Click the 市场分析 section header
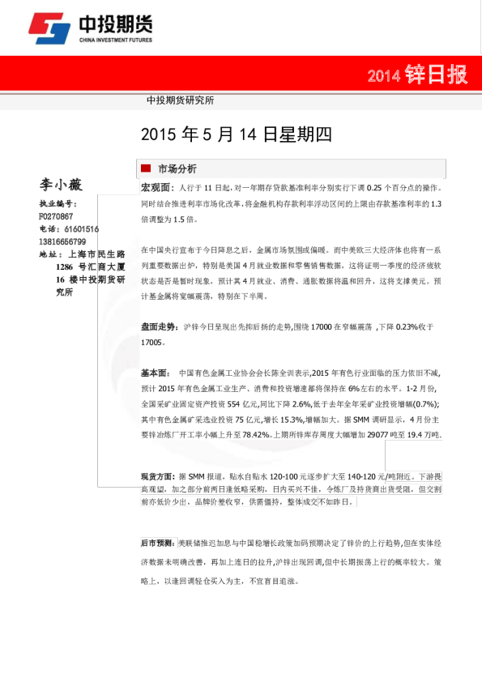 pos(177,168)
